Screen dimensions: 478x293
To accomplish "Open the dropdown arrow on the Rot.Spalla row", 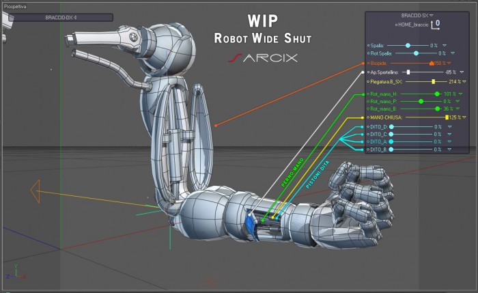I will coord(453,53).
